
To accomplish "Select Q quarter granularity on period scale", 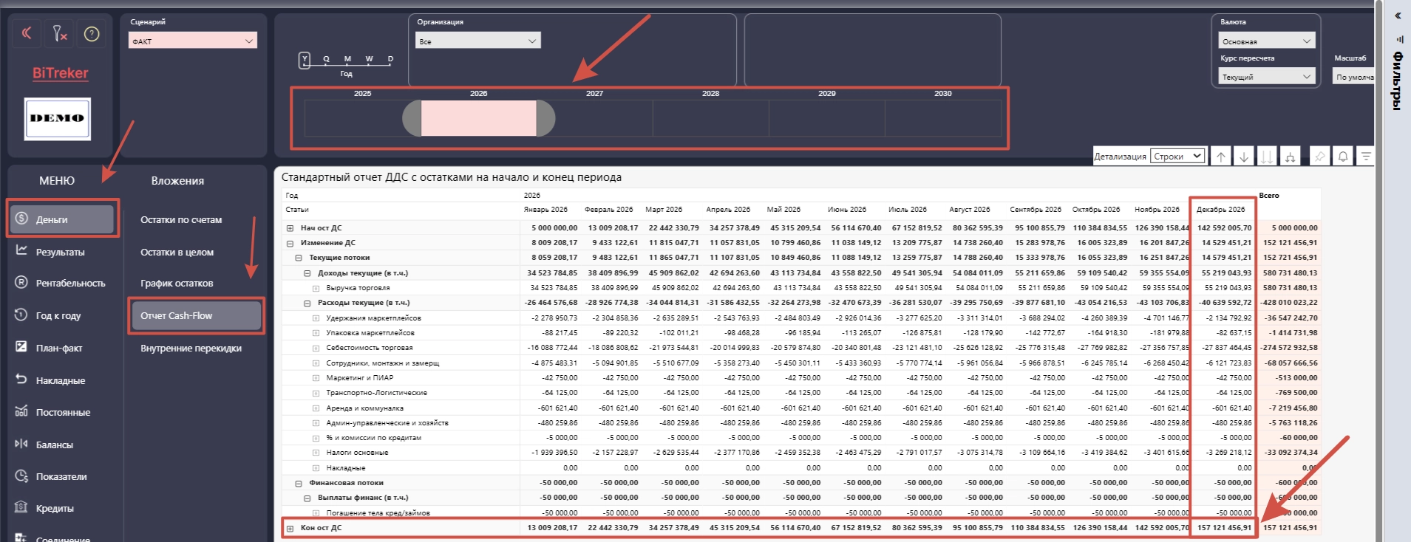I will click(326, 59).
